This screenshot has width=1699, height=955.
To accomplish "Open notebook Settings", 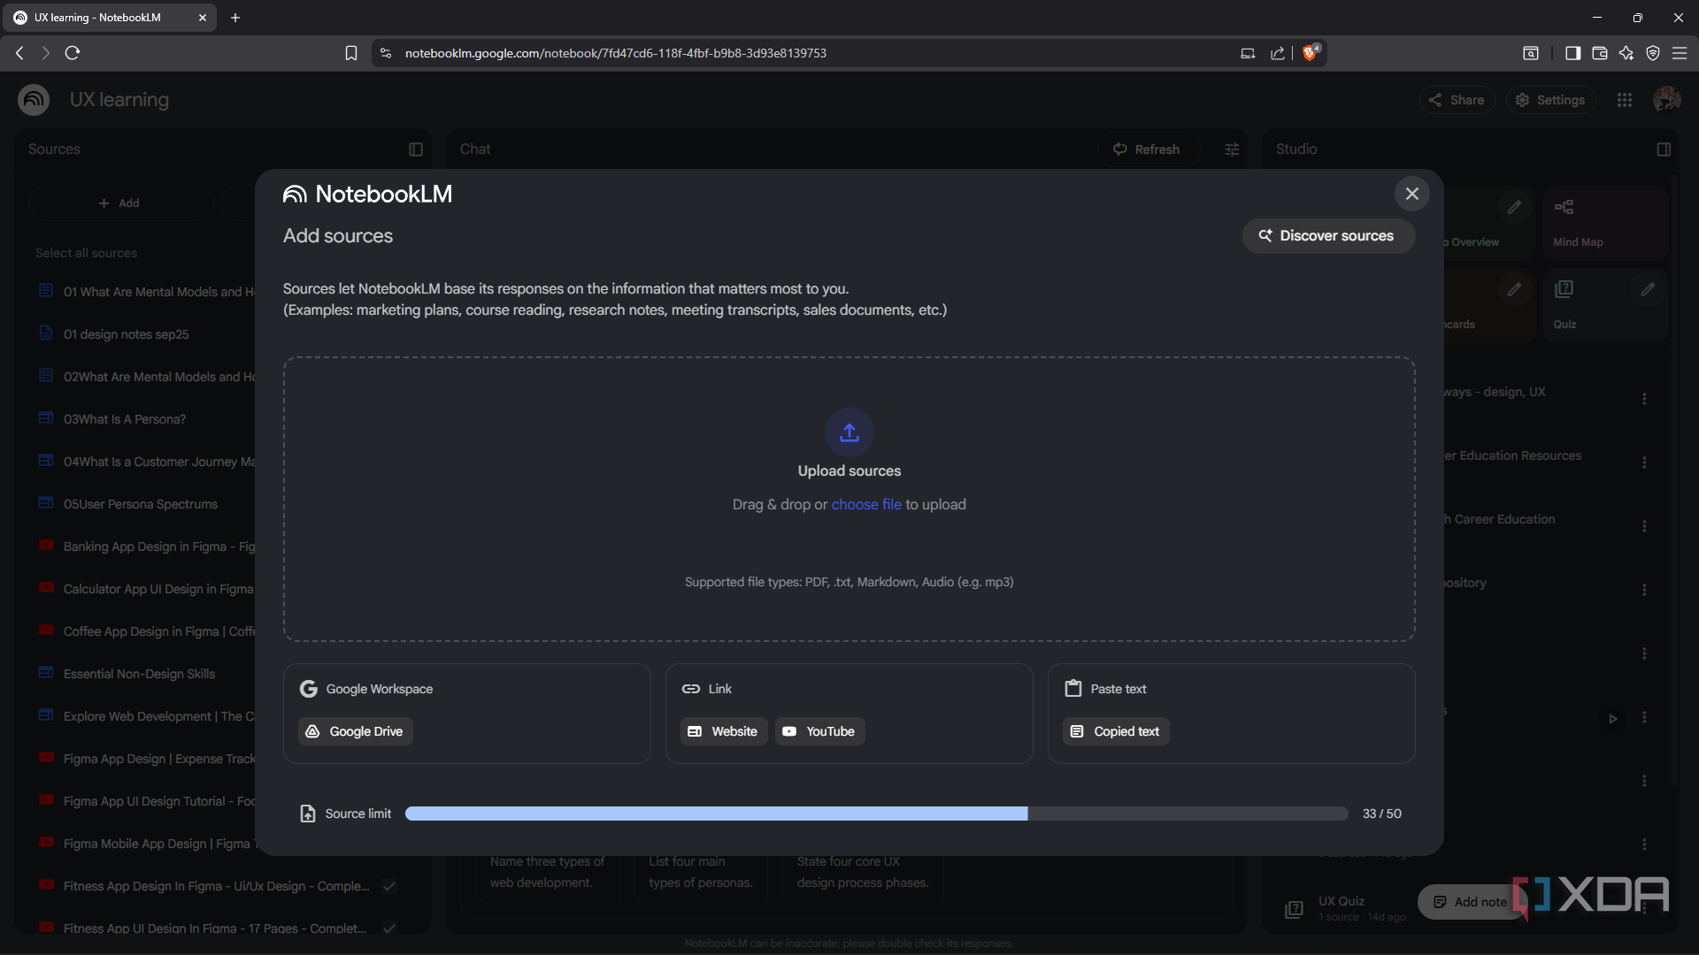I will pyautogui.click(x=1550, y=100).
